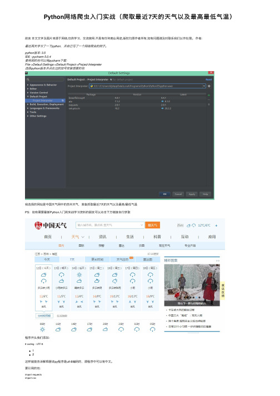Click the upgrade-package up arrow icon

click(x=209, y=104)
